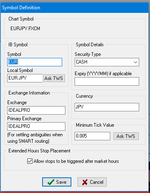This screenshot has width=150, height=193.
Task: Open the Security Type dropdown
Action: (x=107, y=62)
